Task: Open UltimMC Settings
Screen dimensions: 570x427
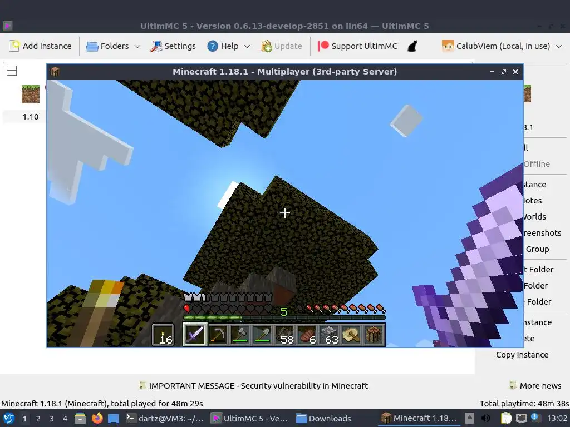Action: 173,46
